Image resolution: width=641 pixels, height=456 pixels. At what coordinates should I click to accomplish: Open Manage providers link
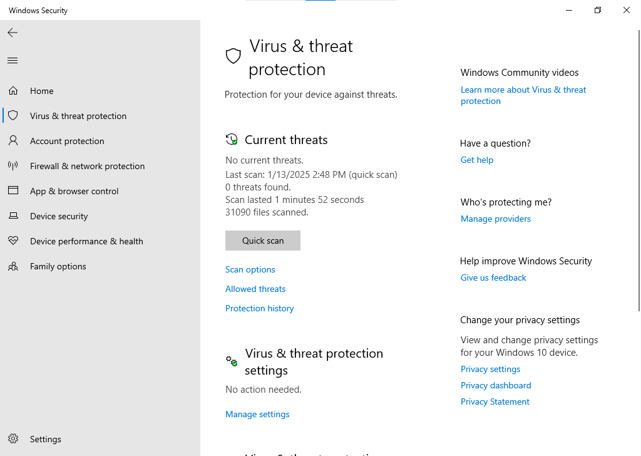[496, 219]
